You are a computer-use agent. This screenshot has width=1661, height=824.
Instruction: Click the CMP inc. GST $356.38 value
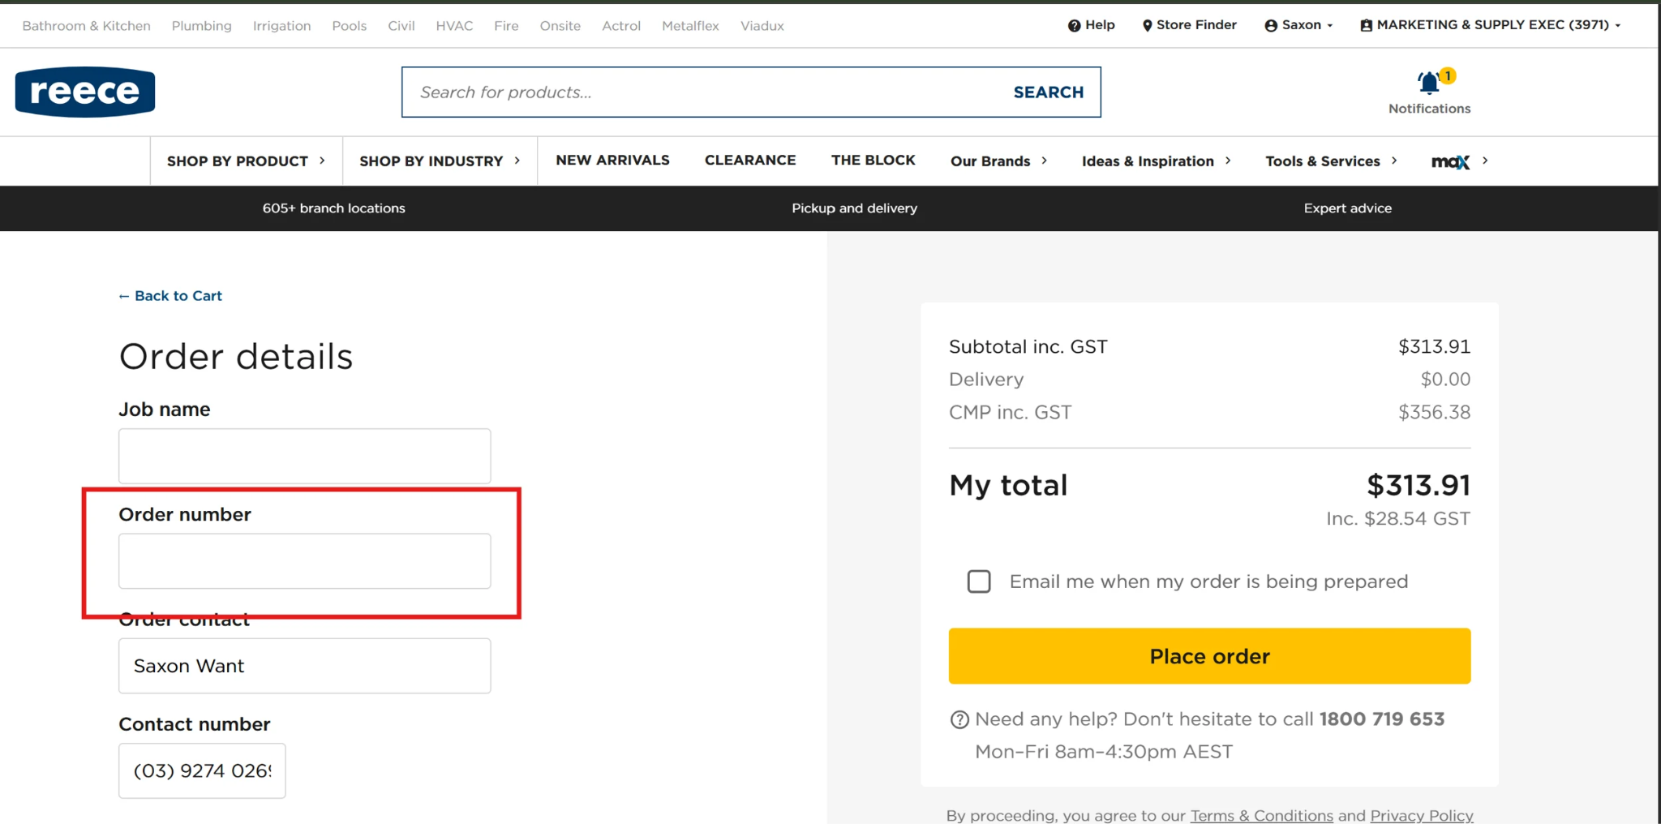1434,412
